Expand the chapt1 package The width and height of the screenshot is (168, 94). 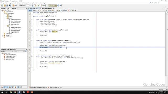tap(6, 15)
